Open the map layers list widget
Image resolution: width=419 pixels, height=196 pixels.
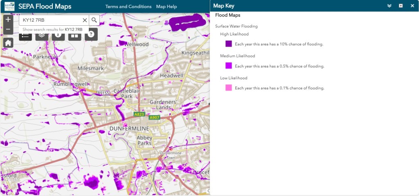(x=42, y=37)
